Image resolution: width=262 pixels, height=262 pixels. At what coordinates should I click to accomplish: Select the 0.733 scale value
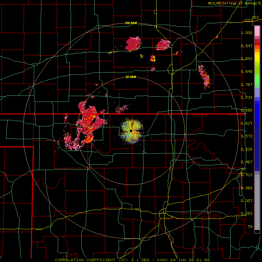click(x=247, y=98)
